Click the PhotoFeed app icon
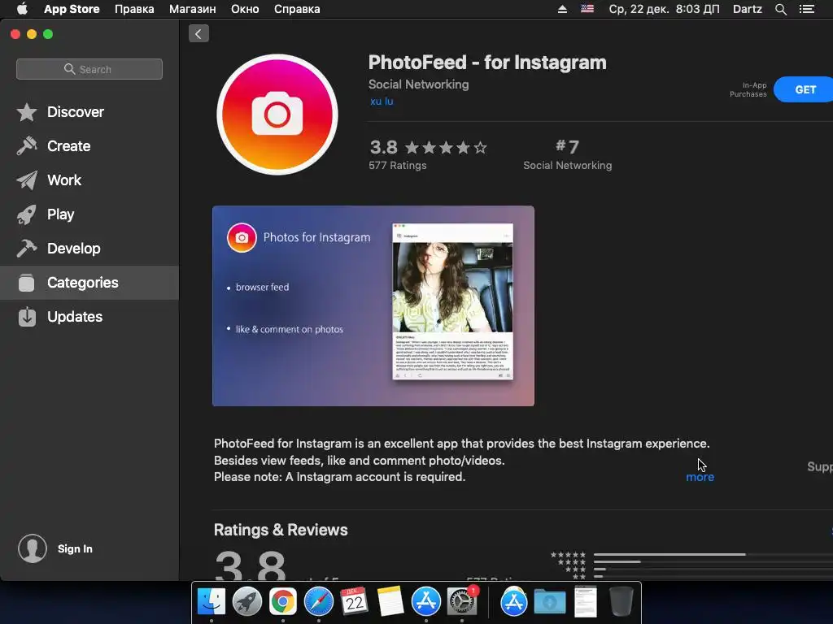 coord(277,115)
